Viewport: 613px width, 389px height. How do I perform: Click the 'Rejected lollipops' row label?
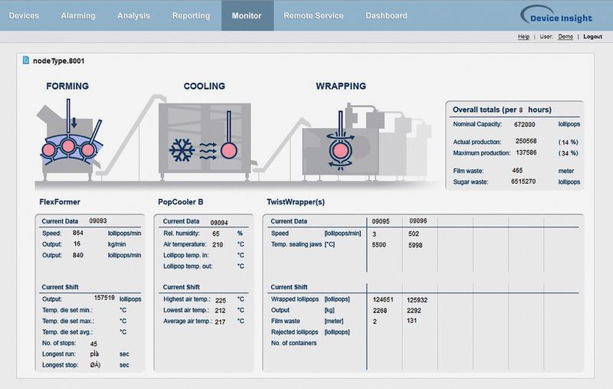coord(295,332)
